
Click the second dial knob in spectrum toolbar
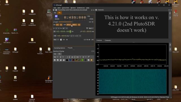(58, 60)
